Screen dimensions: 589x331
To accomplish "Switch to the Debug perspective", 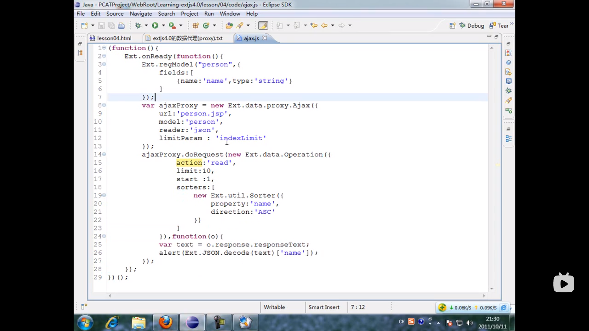I will point(472,26).
